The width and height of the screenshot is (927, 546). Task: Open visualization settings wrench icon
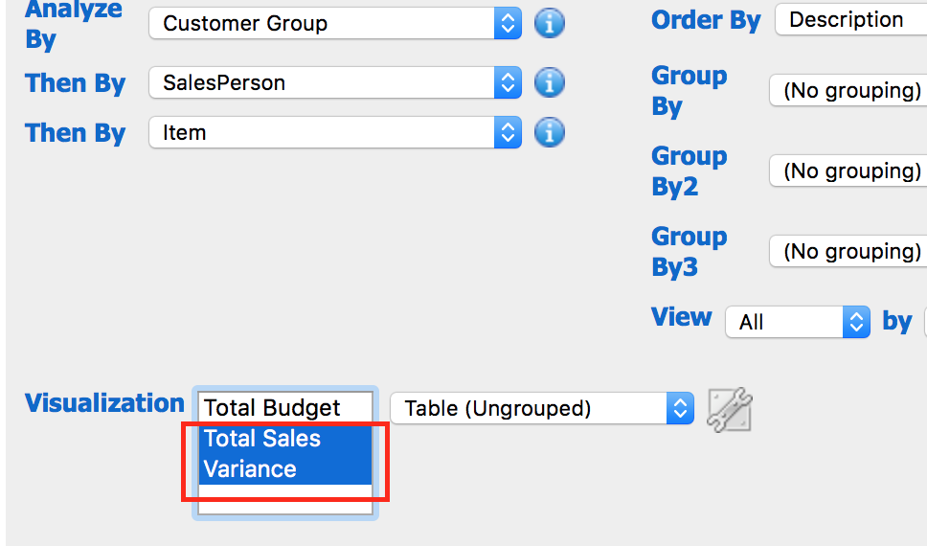(x=730, y=410)
